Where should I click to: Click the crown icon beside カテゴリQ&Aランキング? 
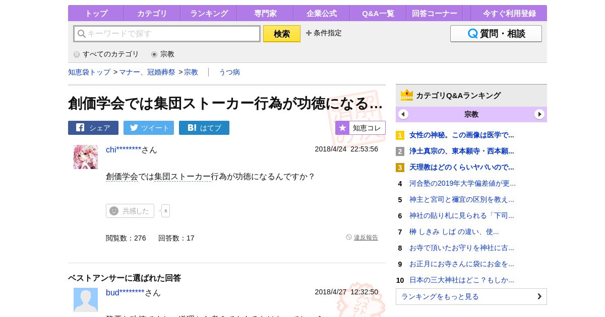click(x=407, y=95)
